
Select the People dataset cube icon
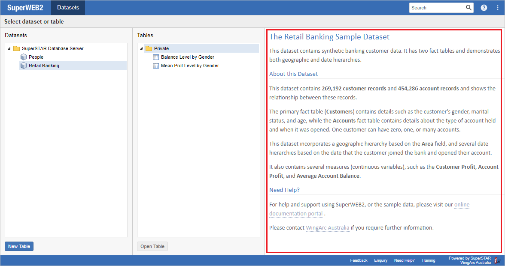point(24,57)
